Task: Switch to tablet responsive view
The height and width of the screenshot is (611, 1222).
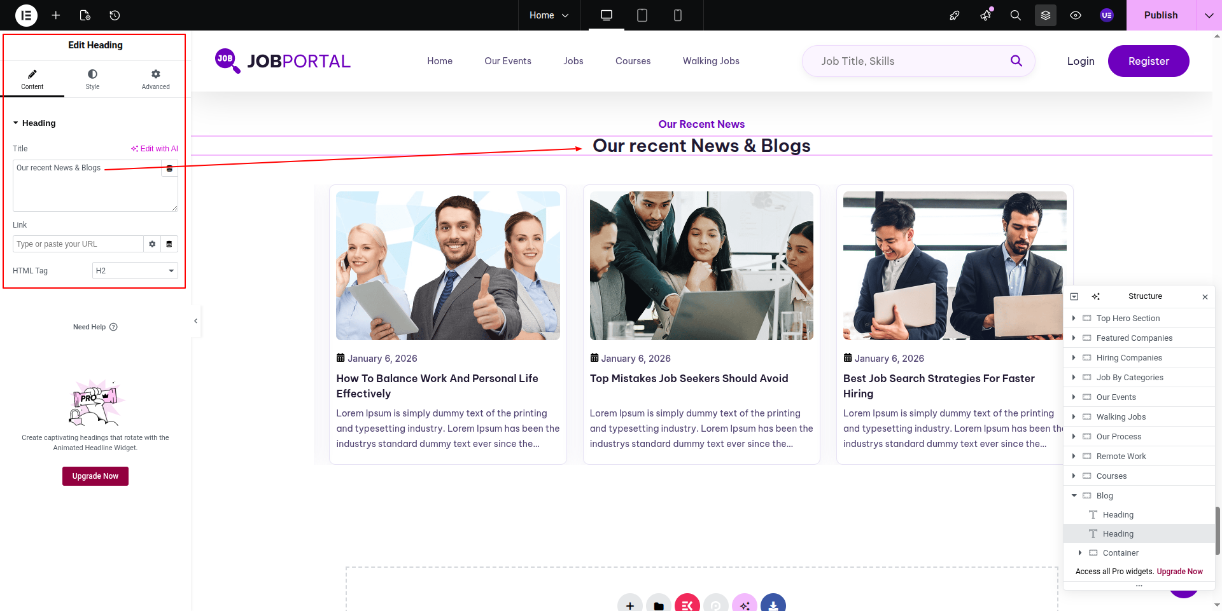Action: (x=642, y=15)
